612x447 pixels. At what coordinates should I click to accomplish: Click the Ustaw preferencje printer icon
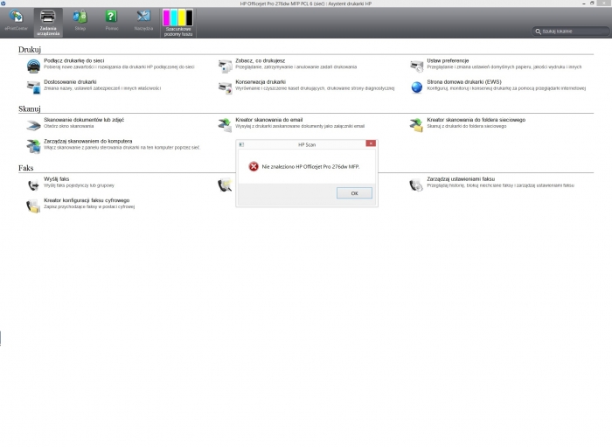[416, 66]
